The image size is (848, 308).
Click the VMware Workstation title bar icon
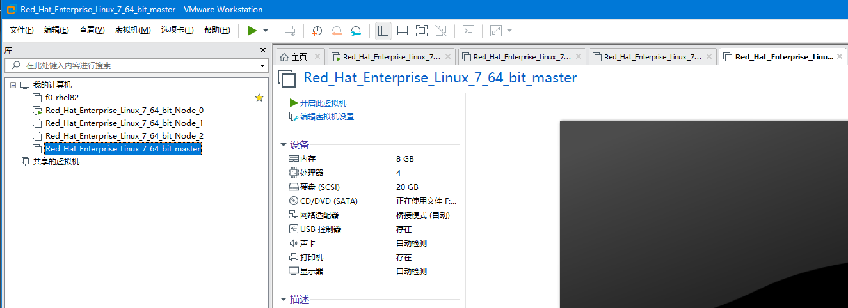10,10
